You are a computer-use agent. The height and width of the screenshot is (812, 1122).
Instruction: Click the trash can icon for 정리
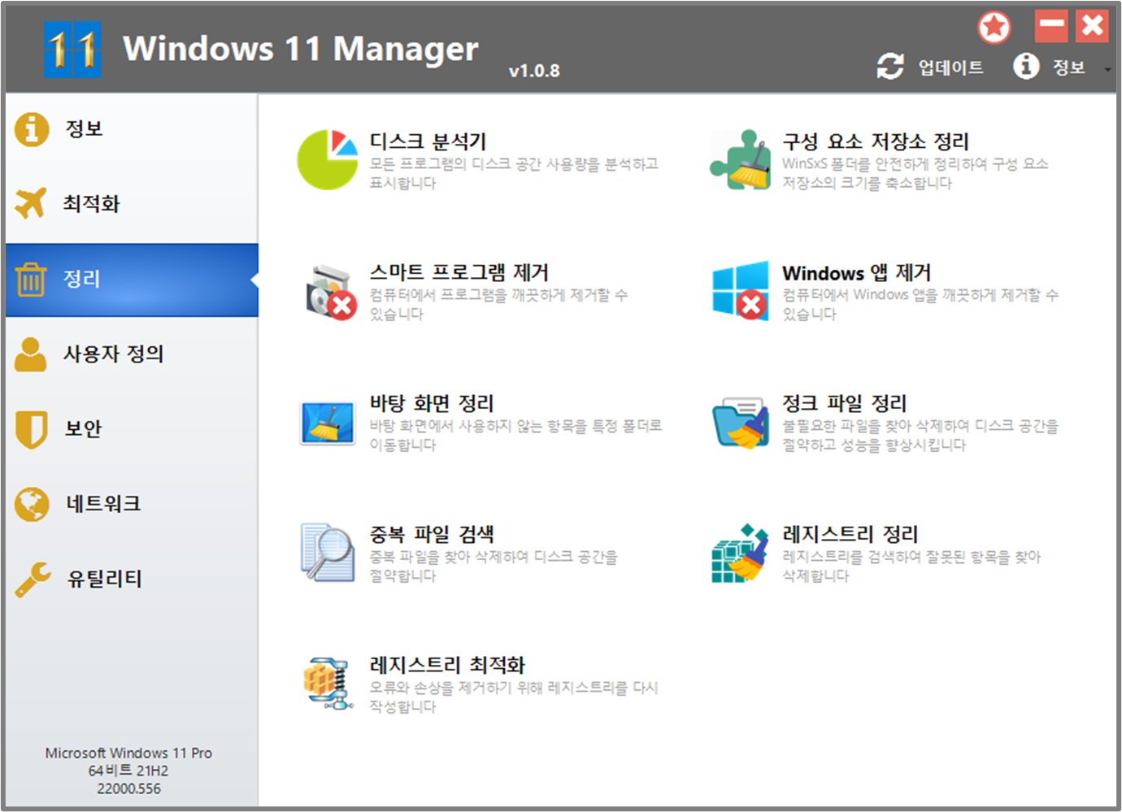31,279
